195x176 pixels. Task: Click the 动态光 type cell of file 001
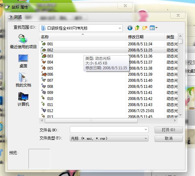[172, 44]
